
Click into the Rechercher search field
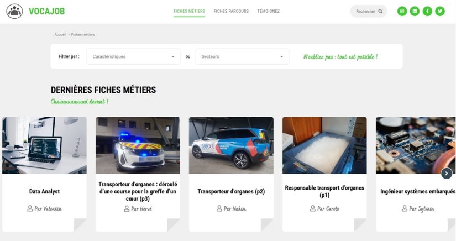pos(365,11)
